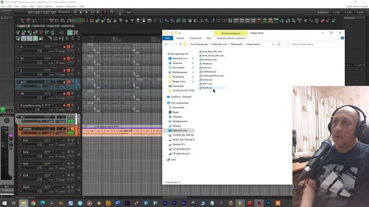369x207 pixels.
Task: Click the blue Explorer help icon
Action: 342,38
